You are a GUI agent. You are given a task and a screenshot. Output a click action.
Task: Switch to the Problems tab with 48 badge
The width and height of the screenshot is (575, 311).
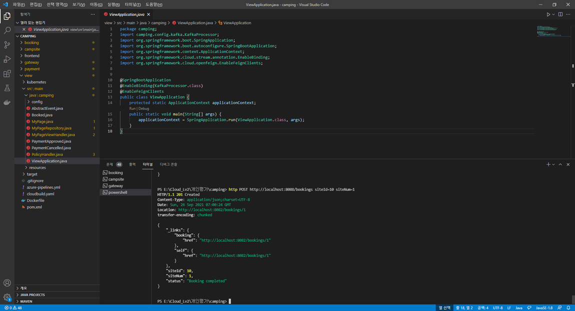coord(113,164)
